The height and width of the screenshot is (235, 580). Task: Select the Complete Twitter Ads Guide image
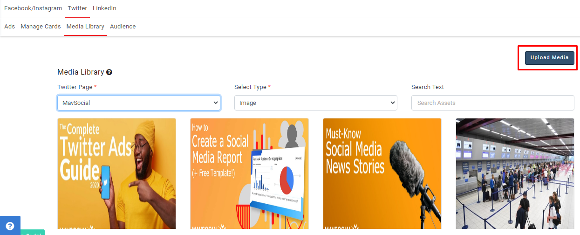(x=116, y=173)
